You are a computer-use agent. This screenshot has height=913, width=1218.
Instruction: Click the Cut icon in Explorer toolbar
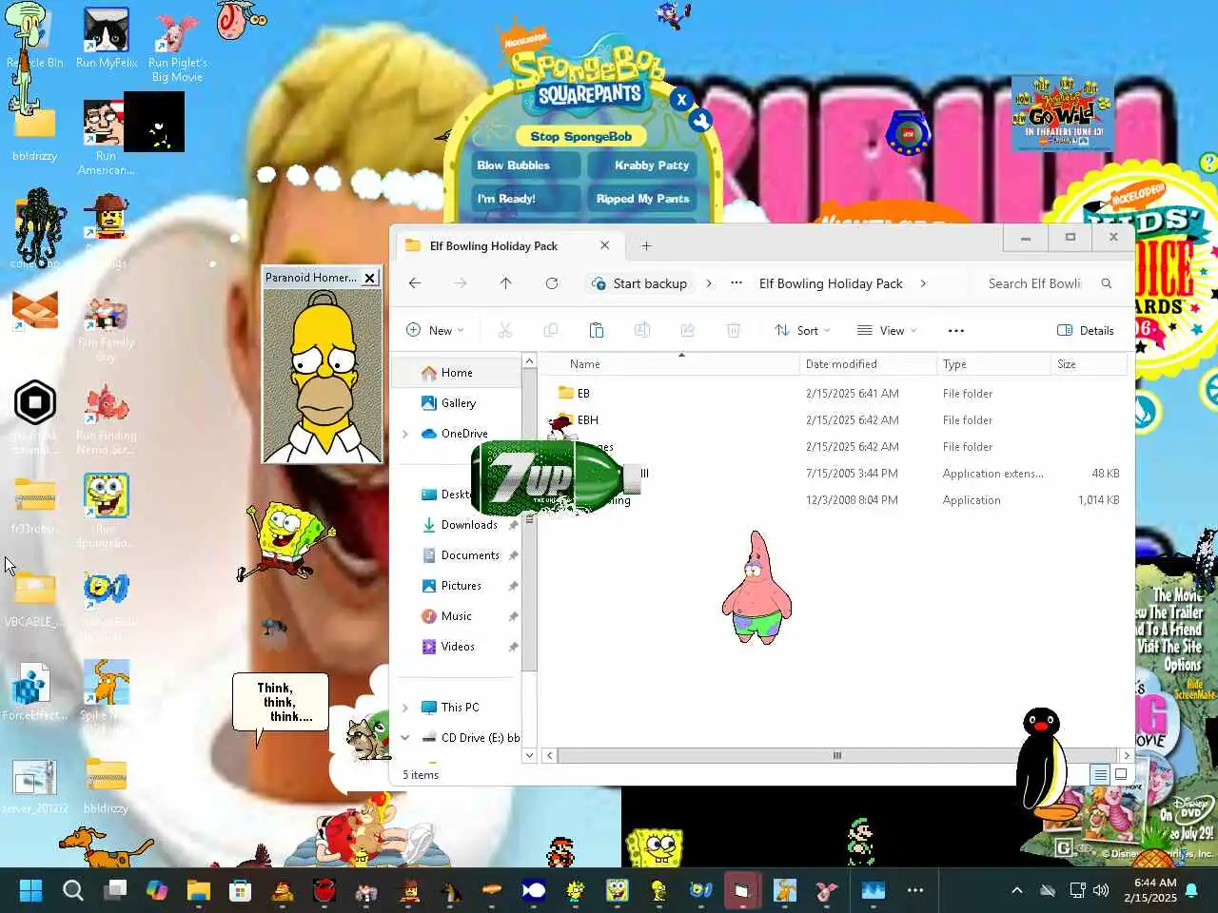[505, 330]
